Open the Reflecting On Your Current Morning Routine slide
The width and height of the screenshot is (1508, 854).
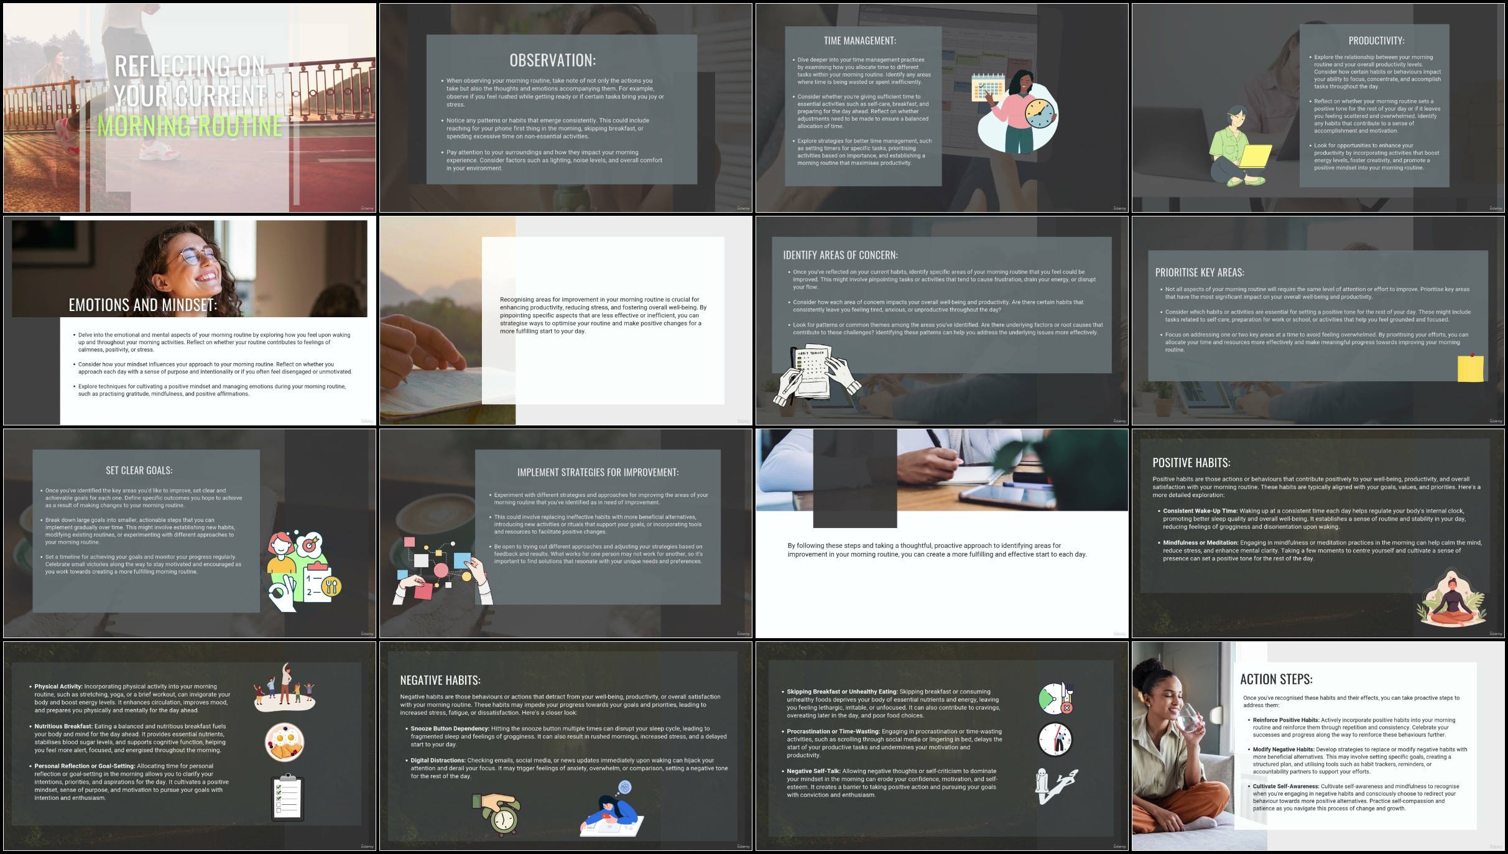[x=190, y=108]
